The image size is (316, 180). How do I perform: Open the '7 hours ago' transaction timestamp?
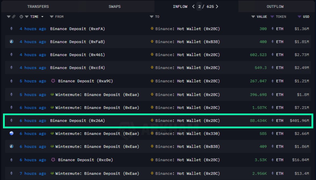coord(33,173)
